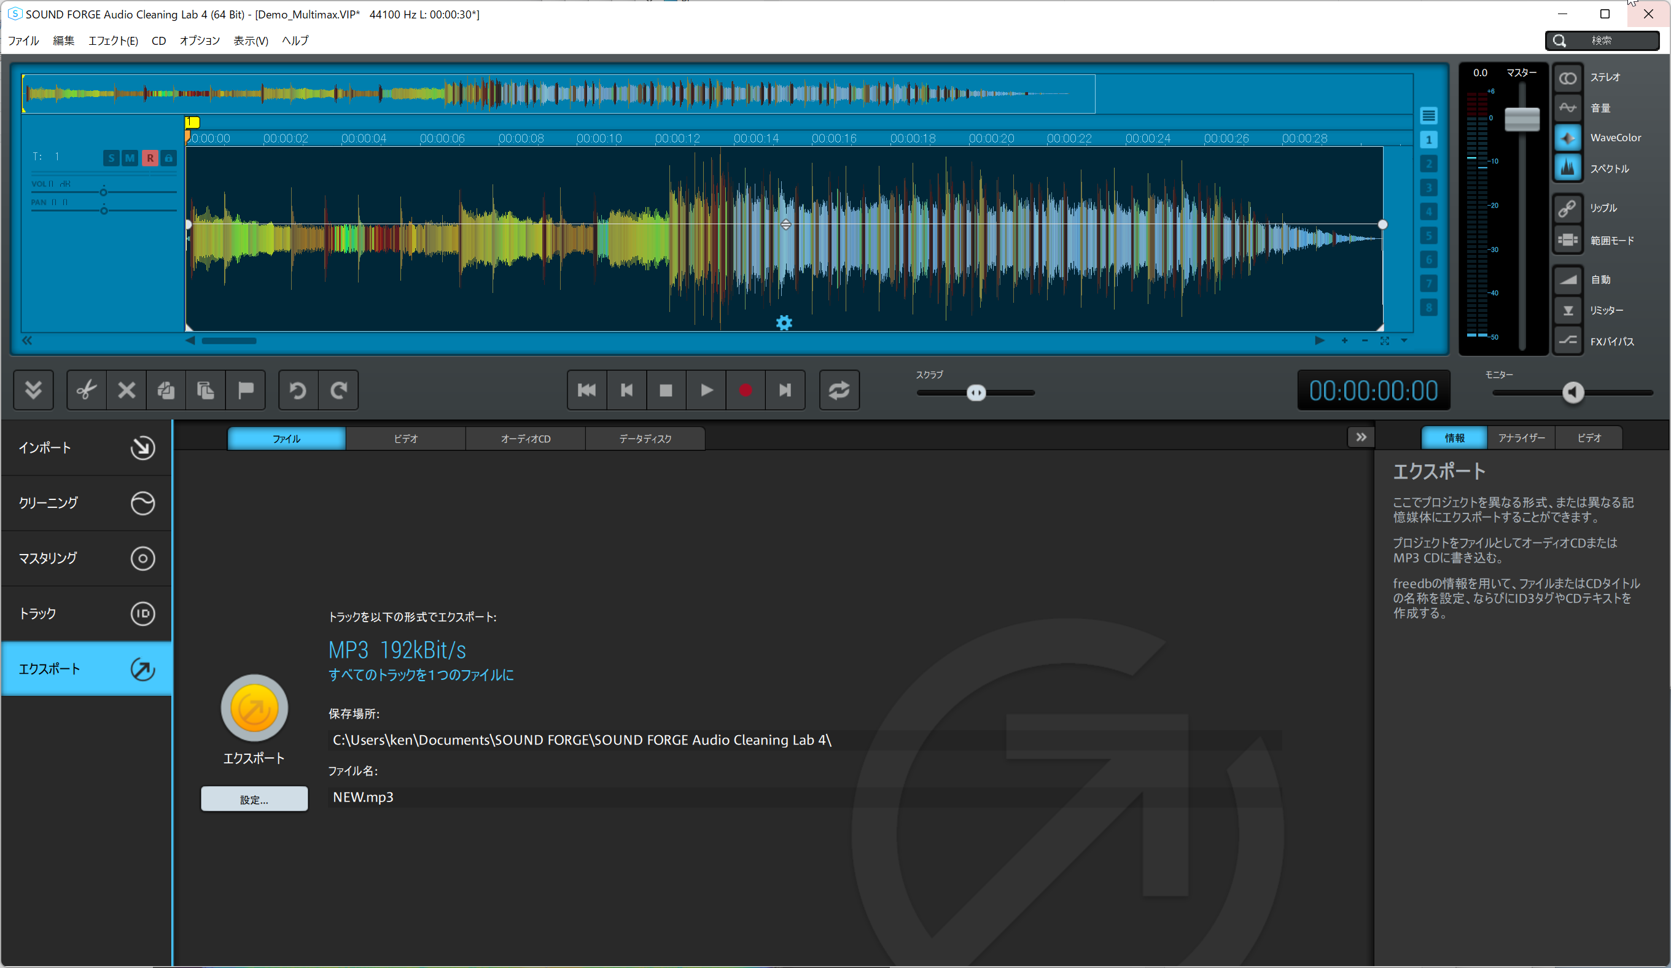1671x968 pixels.
Task: Click the MP3 192kBit/s format link
Action: click(397, 650)
